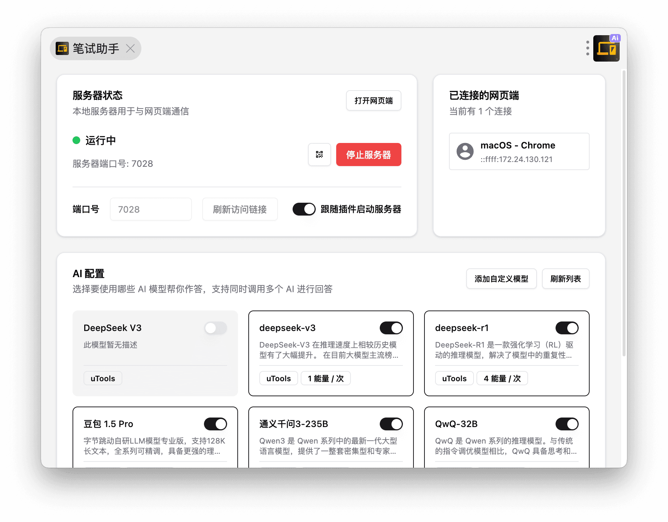The width and height of the screenshot is (668, 522).
Task: Click 服务器端口号: 7028 text
Action: (113, 163)
